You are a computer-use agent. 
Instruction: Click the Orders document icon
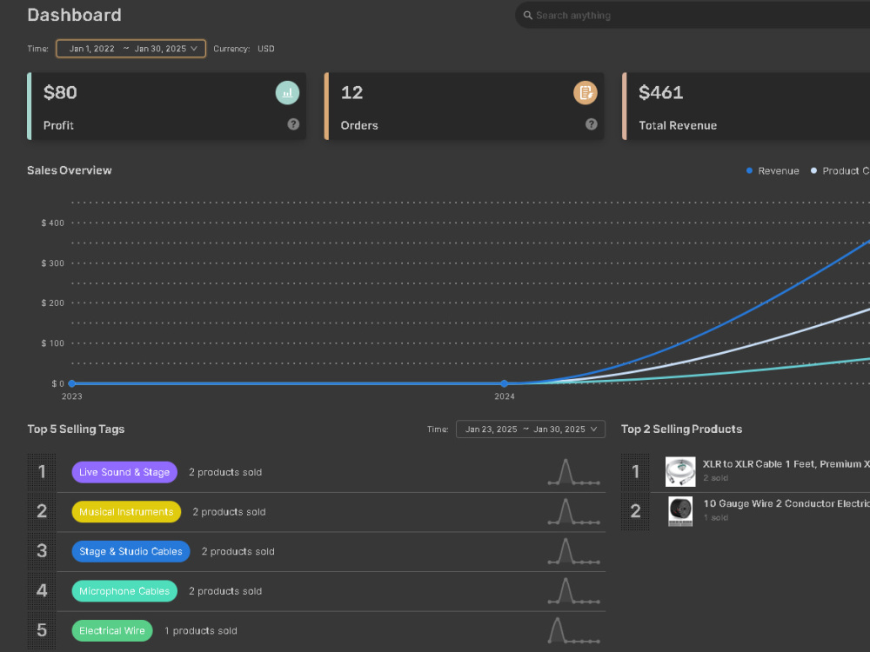(586, 93)
